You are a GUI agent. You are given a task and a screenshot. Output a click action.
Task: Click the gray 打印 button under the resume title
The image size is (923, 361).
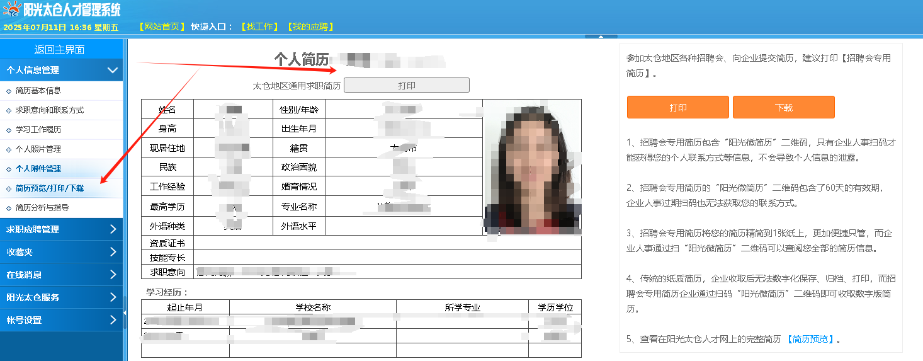click(407, 86)
